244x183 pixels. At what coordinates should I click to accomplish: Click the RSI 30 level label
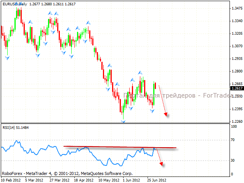[233, 161]
